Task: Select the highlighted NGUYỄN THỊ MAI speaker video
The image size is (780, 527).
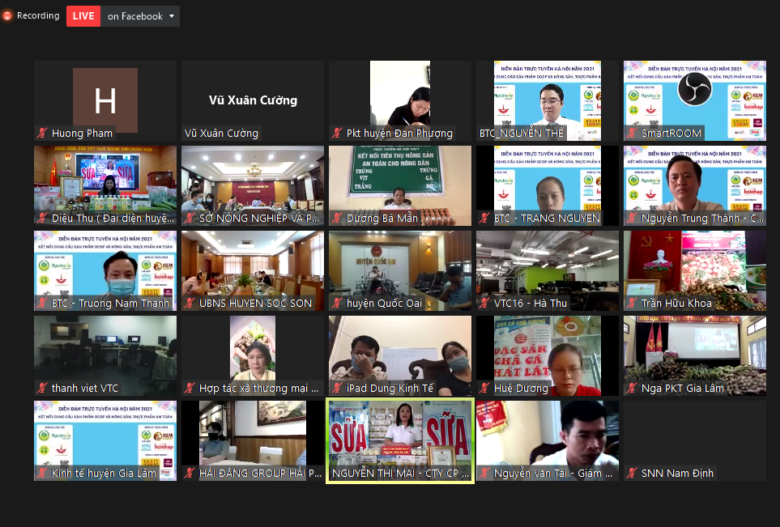Action: pos(399,437)
